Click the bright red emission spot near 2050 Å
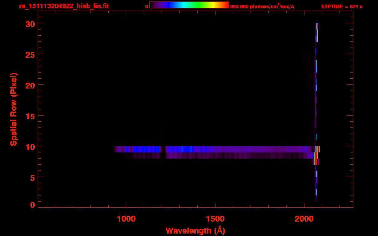378x236 pixels. tap(316, 157)
